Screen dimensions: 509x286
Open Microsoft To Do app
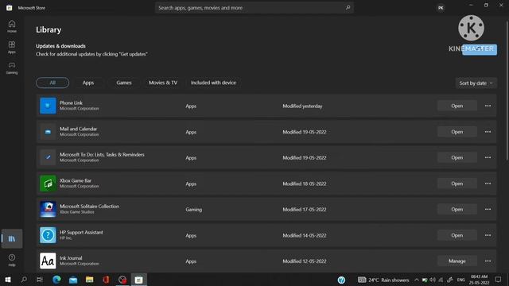click(457, 157)
